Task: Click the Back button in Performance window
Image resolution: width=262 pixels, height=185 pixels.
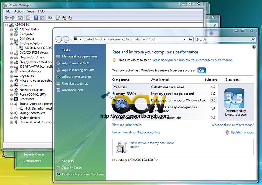Action: coord(59,39)
